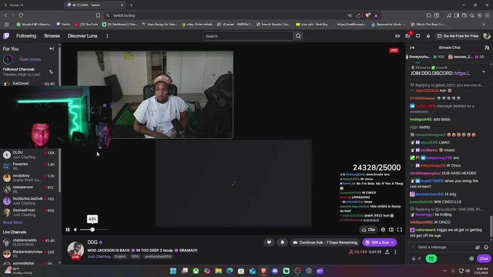
Task: Open Basemental Mods bookmark
Action: click(x=389, y=24)
